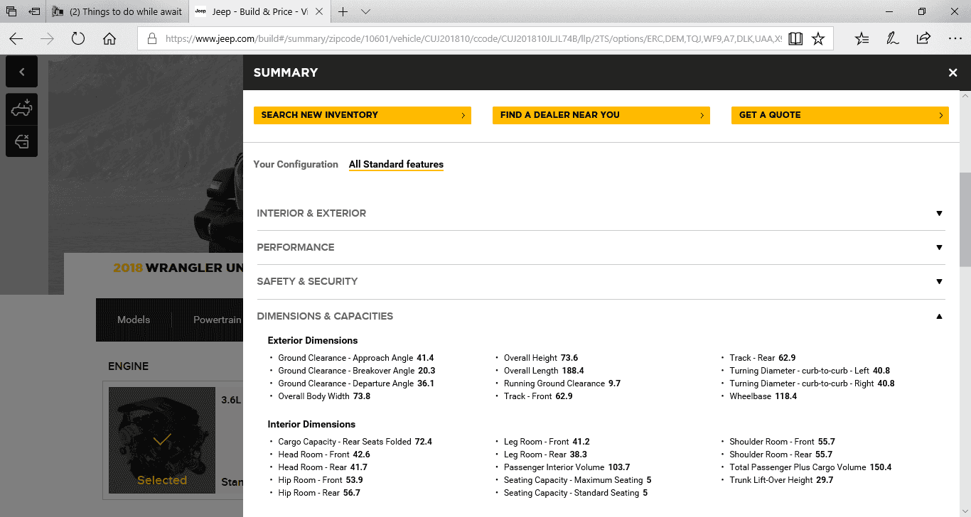Click the Dimensions & Capacities up arrow
971x517 pixels.
(x=939, y=316)
